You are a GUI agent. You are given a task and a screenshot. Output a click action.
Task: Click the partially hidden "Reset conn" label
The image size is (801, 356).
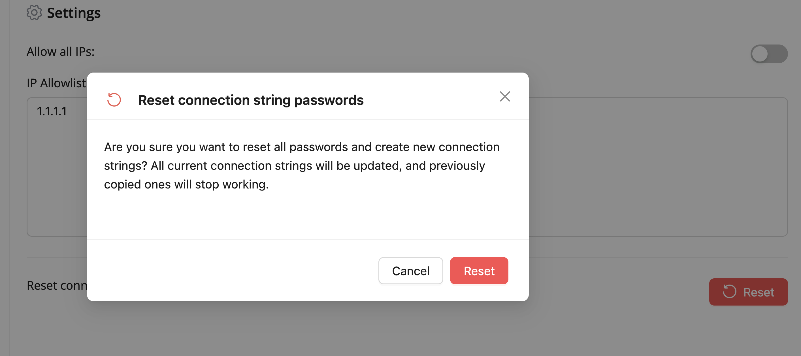[57, 285]
